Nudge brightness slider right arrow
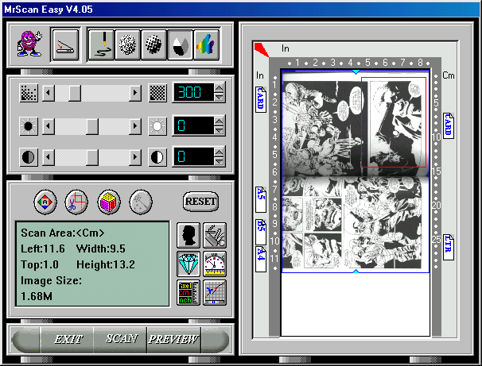This screenshot has width=482, height=366. tap(135, 126)
